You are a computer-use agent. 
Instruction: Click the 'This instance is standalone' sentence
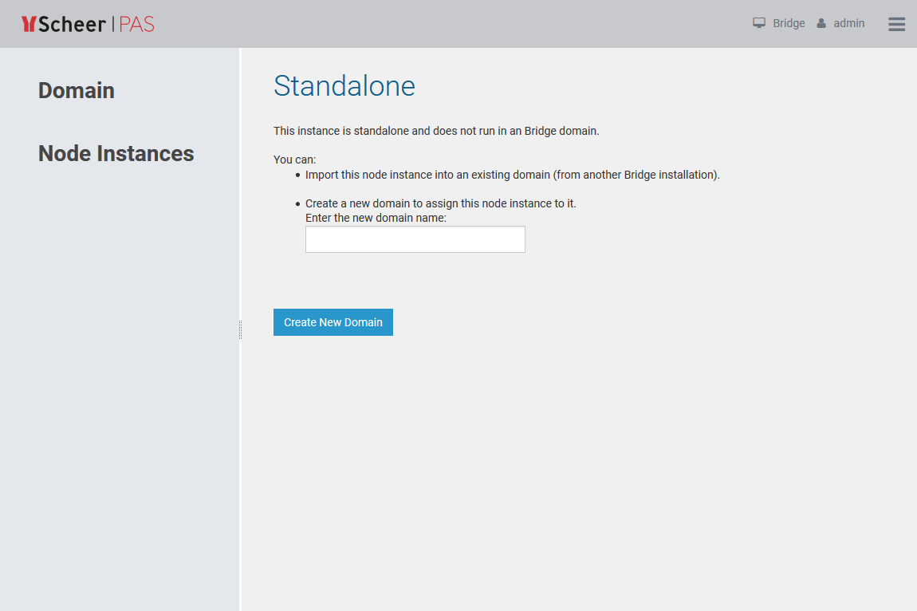(x=436, y=131)
